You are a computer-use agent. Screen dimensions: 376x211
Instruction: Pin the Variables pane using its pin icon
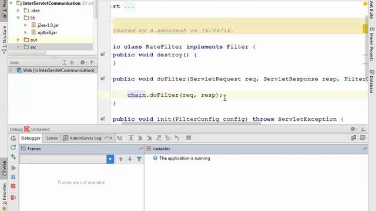(365, 148)
